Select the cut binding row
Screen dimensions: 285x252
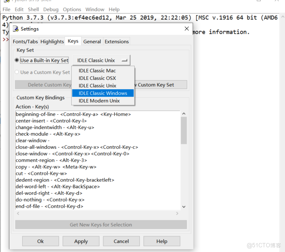pos(98,173)
